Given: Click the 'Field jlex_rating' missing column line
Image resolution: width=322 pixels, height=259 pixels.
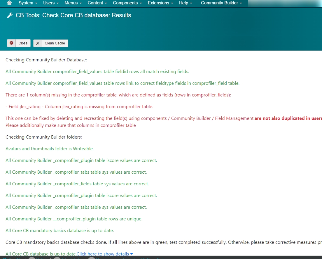Looking at the screenshot, I should point(79,107).
